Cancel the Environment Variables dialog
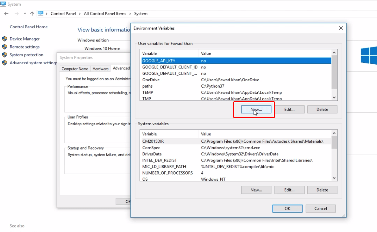The image size is (377, 232). [x=320, y=208]
